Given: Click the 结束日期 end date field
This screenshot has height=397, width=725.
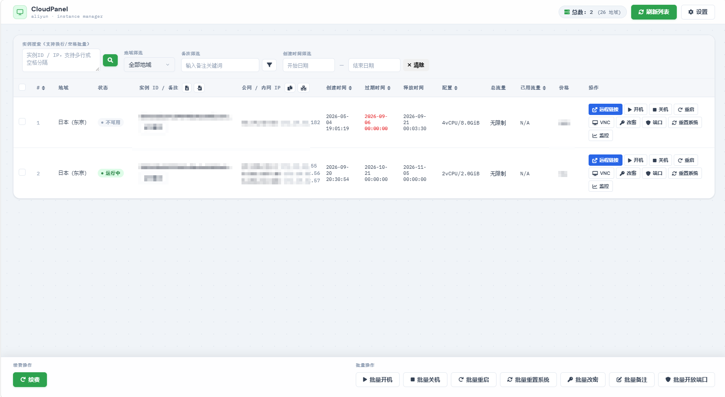Looking at the screenshot, I should click(374, 65).
